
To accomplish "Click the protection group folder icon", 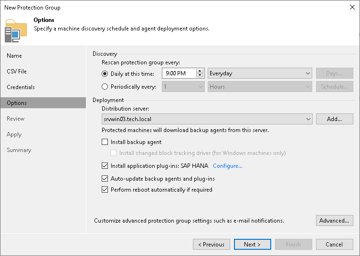I will point(16,31).
